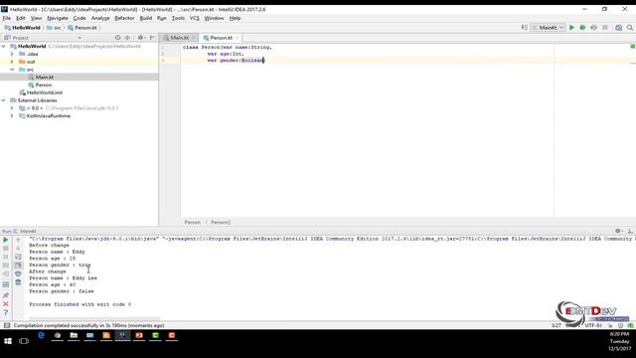Rerun Main.kt in the Run tool window
This screenshot has height=358, width=636.
pyautogui.click(x=6, y=240)
